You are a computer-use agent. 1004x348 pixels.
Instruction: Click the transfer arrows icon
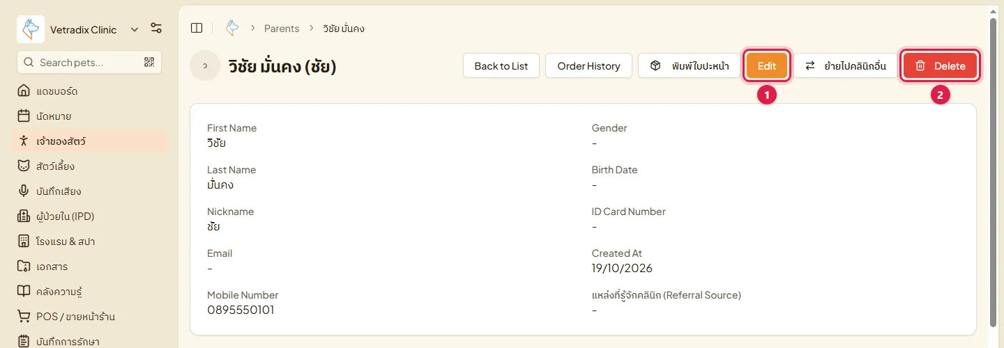pos(810,65)
